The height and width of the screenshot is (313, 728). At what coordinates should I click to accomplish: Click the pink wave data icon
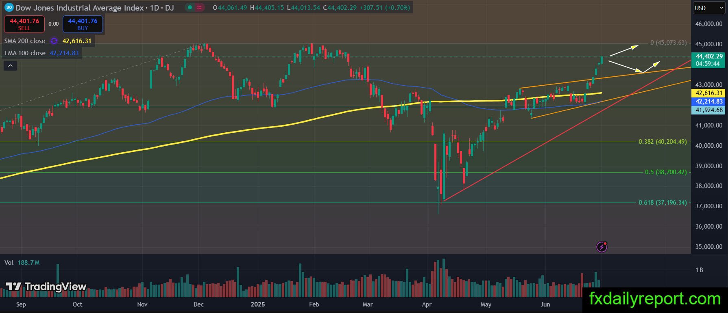click(199, 7)
